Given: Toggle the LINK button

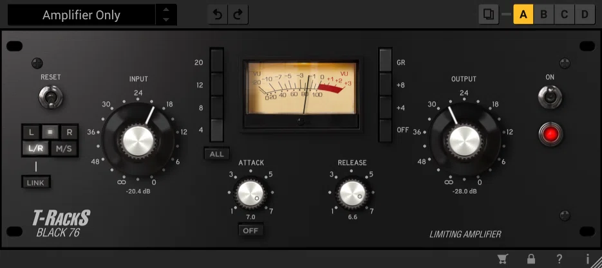Looking at the screenshot, I should pos(35,183).
